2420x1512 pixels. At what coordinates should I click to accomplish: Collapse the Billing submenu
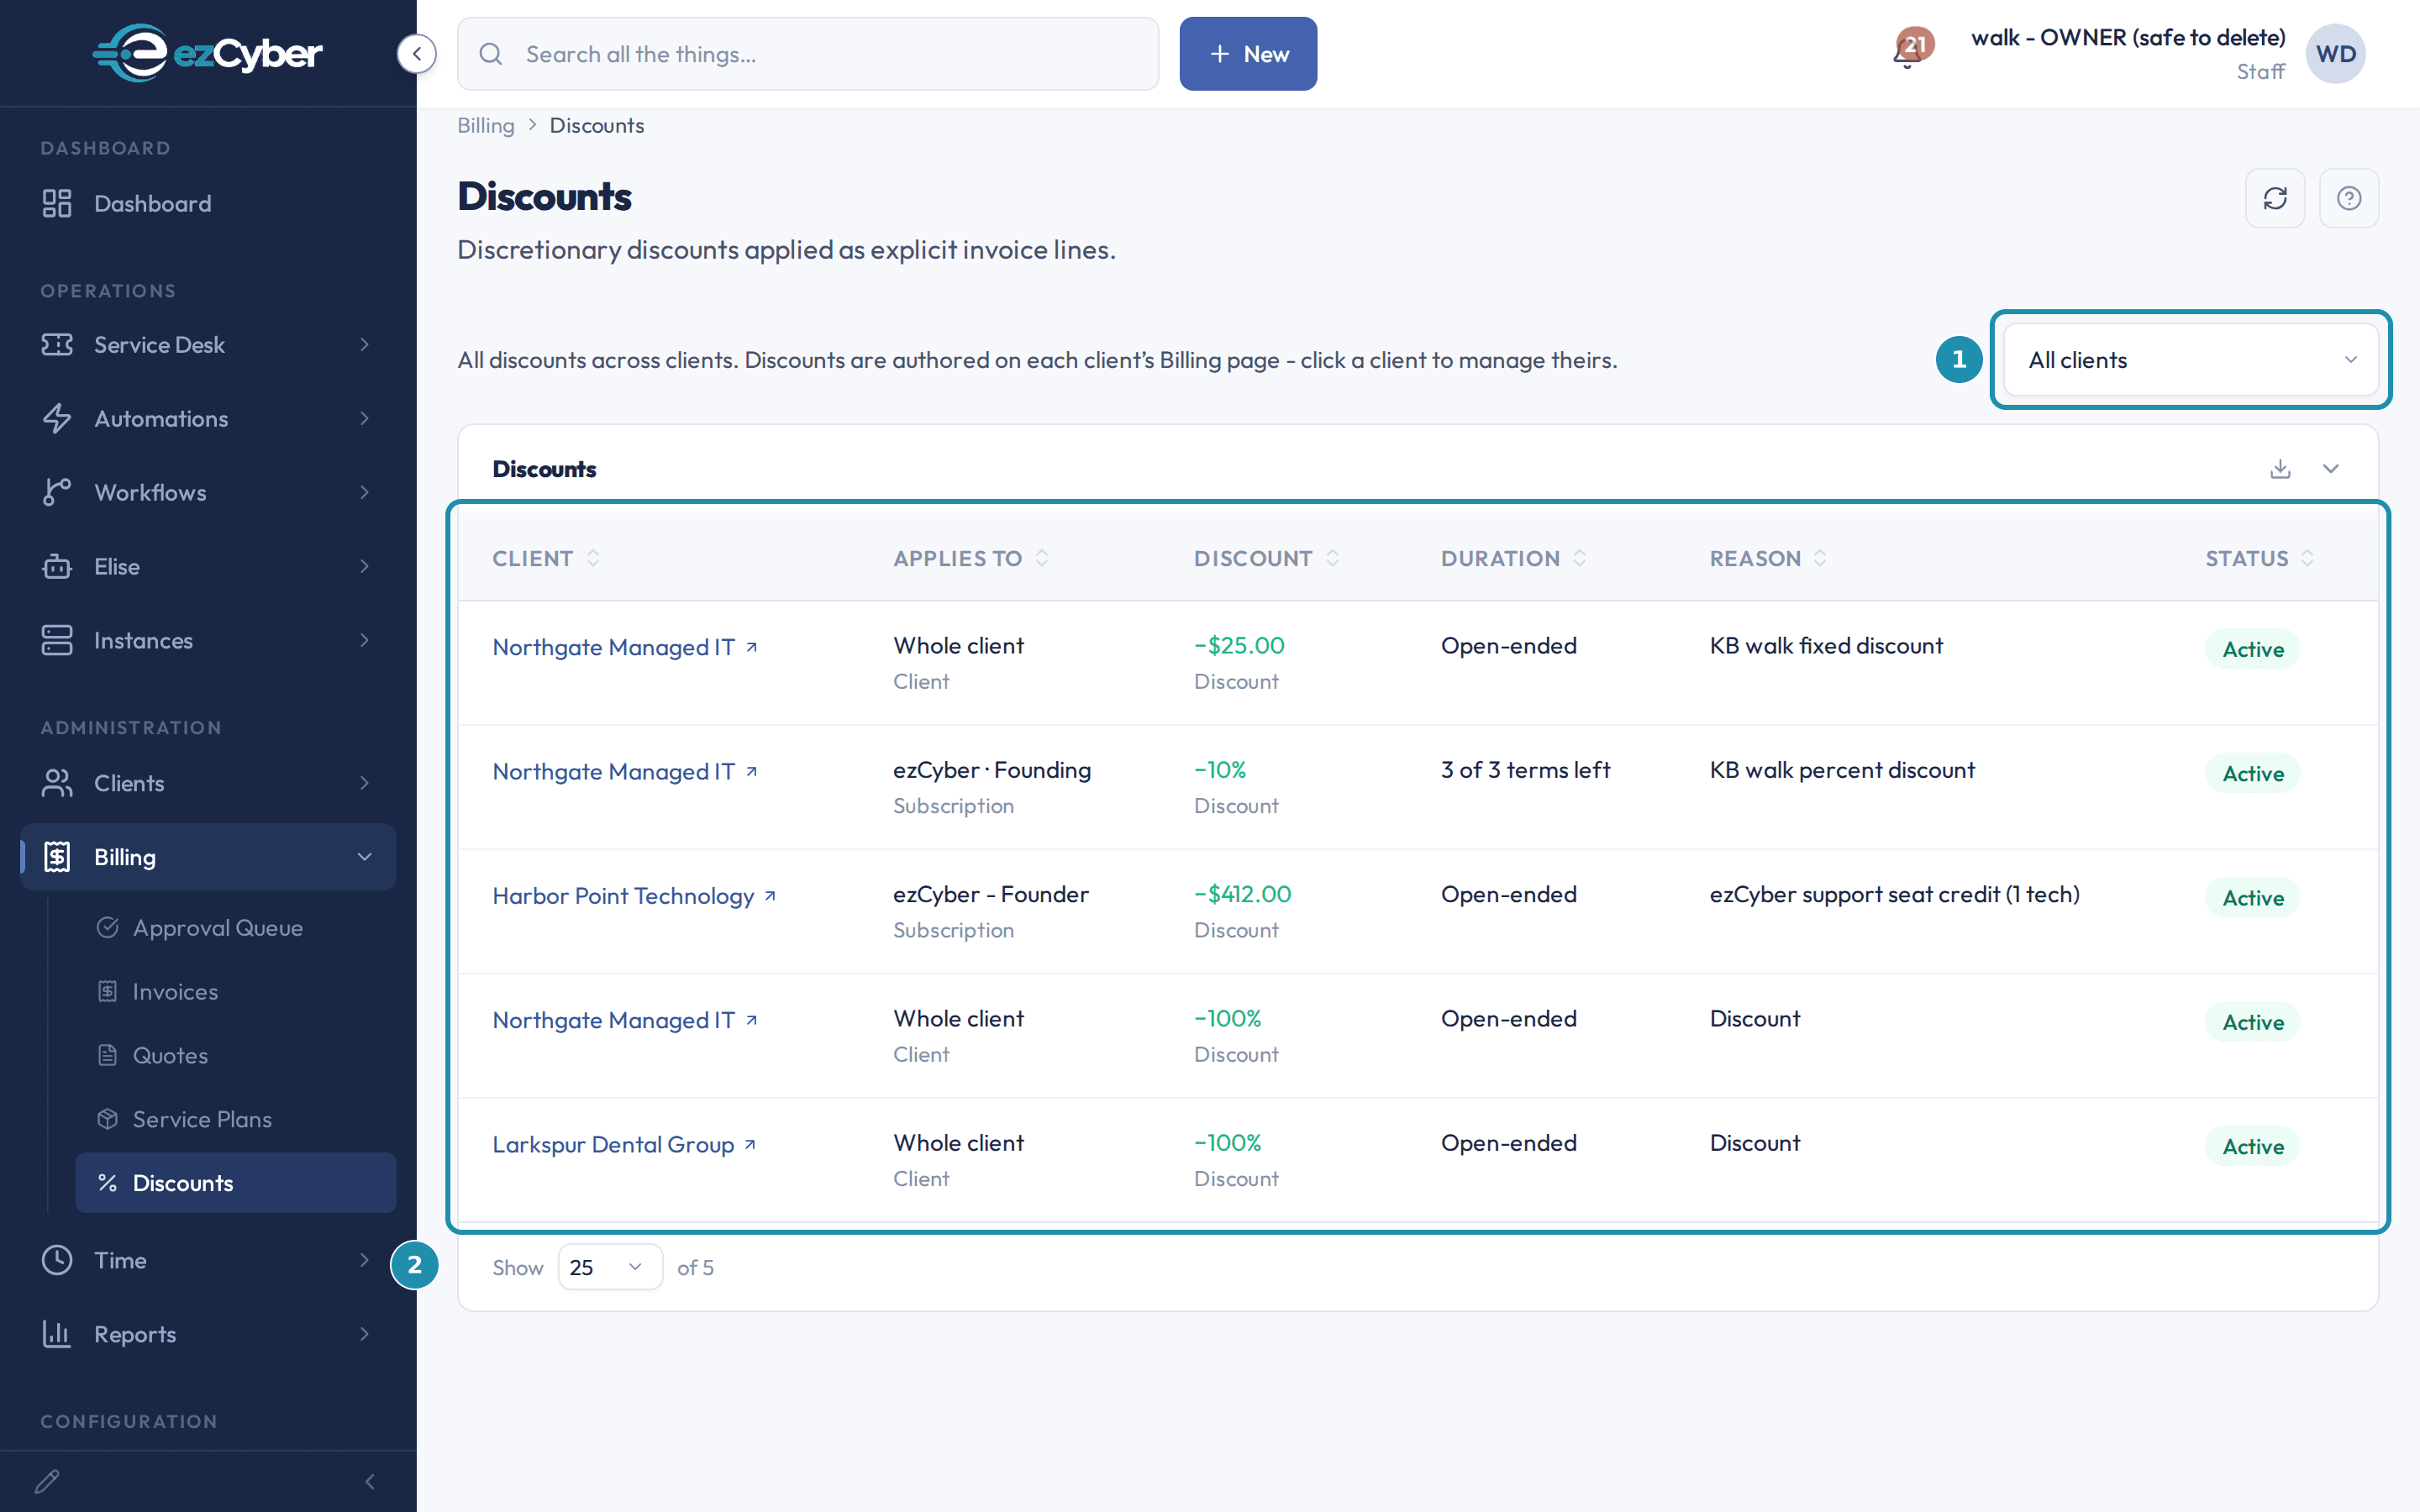(x=364, y=857)
